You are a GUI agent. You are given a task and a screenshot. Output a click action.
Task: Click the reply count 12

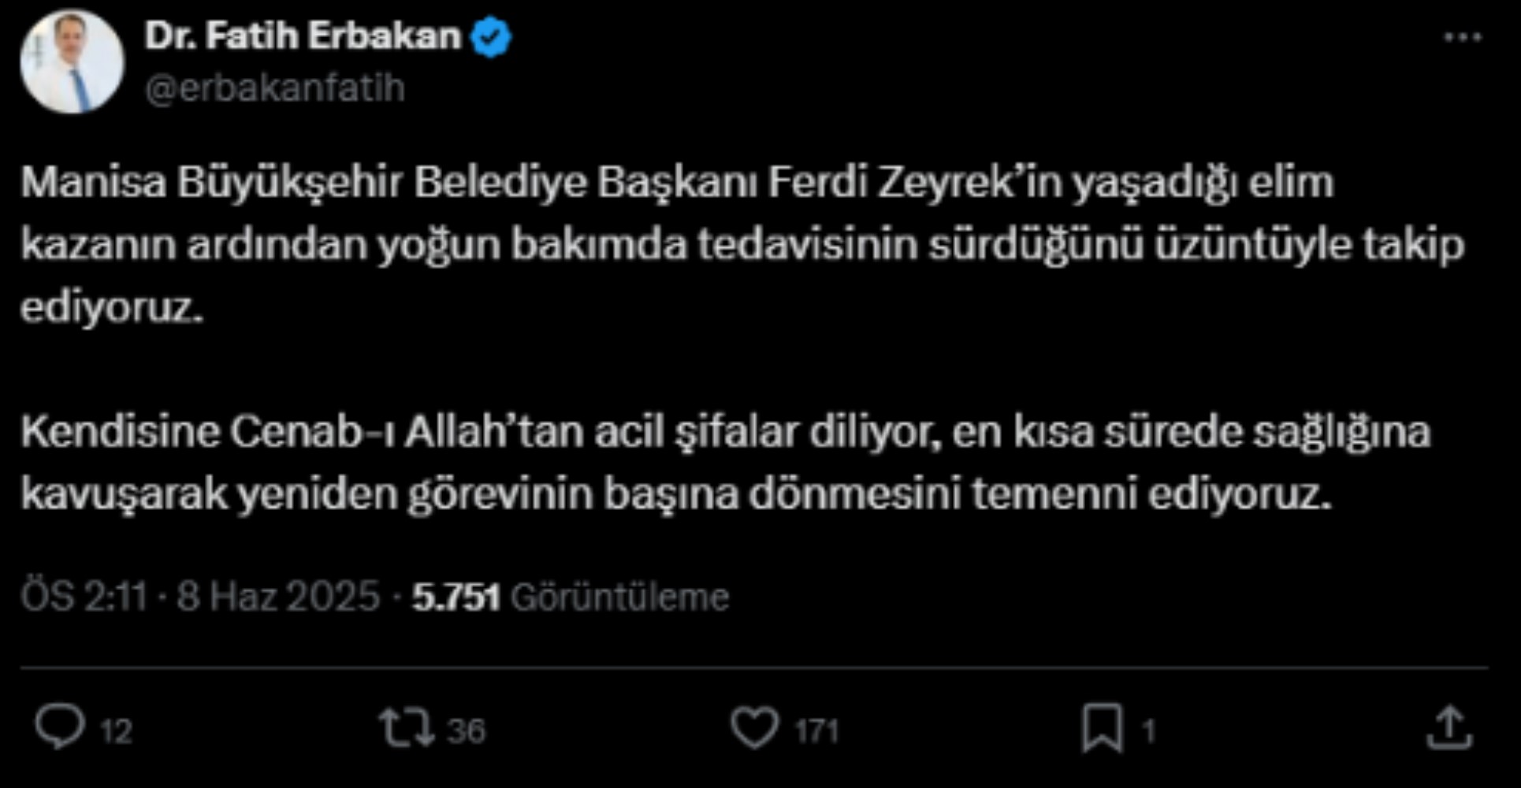117,731
